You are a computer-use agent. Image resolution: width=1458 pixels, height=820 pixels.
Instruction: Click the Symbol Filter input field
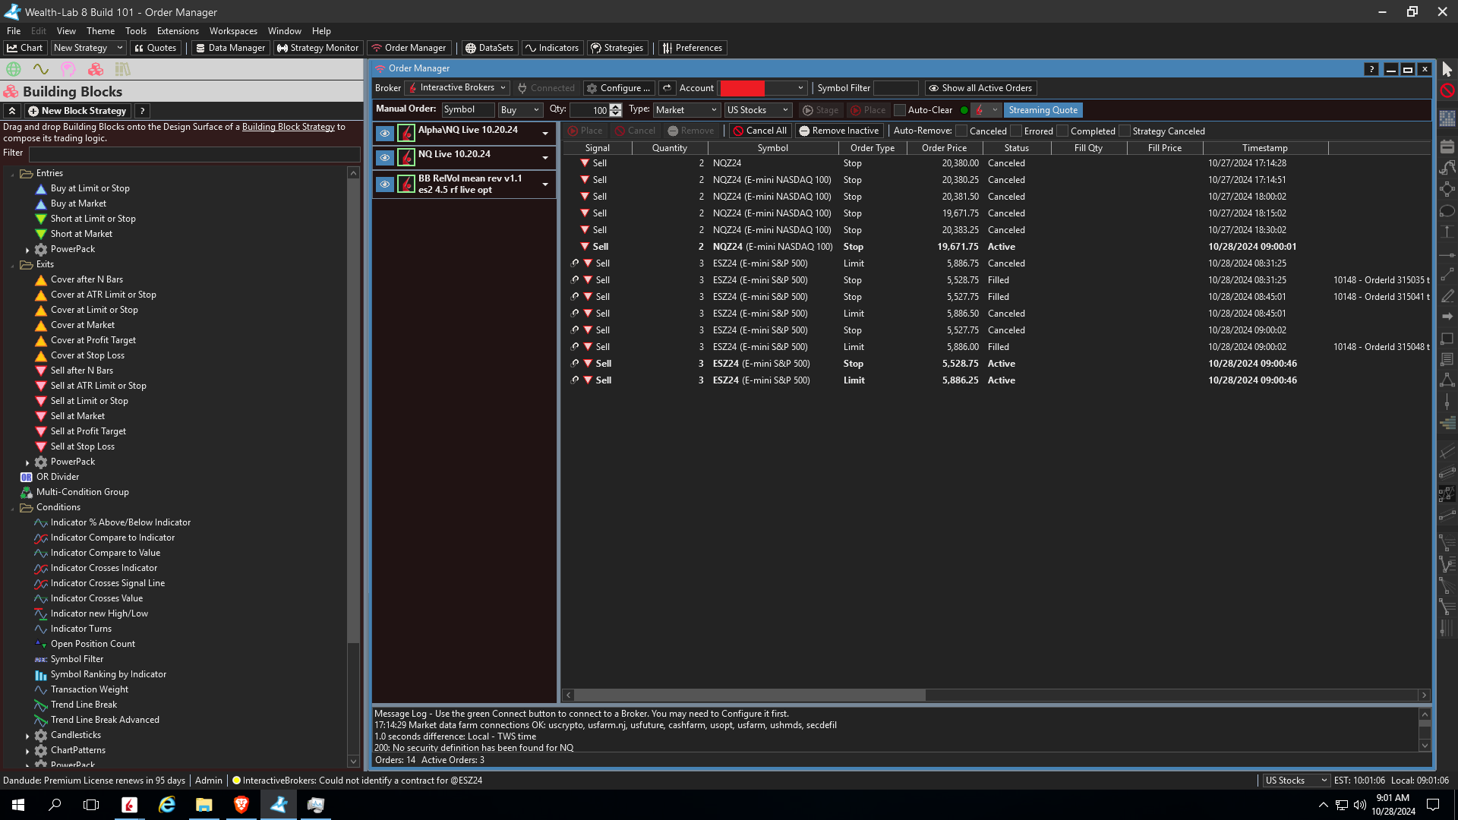click(895, 88)
